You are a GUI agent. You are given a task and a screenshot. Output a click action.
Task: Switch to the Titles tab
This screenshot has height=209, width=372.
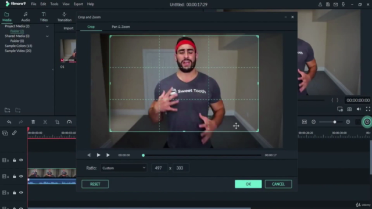tap(44, 17)
